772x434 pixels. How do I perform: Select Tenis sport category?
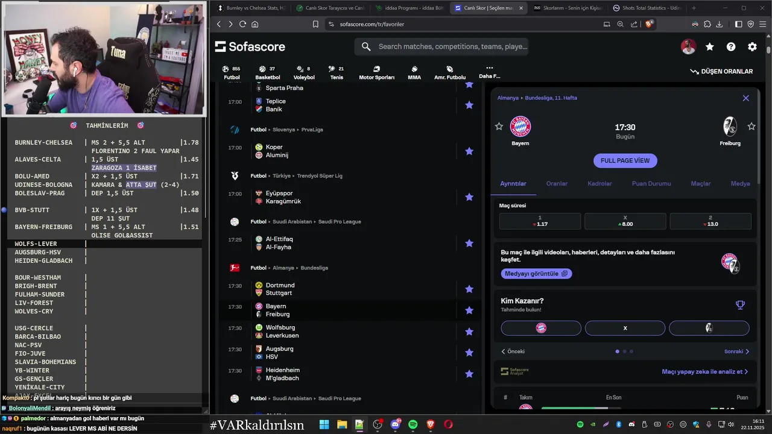337,73
